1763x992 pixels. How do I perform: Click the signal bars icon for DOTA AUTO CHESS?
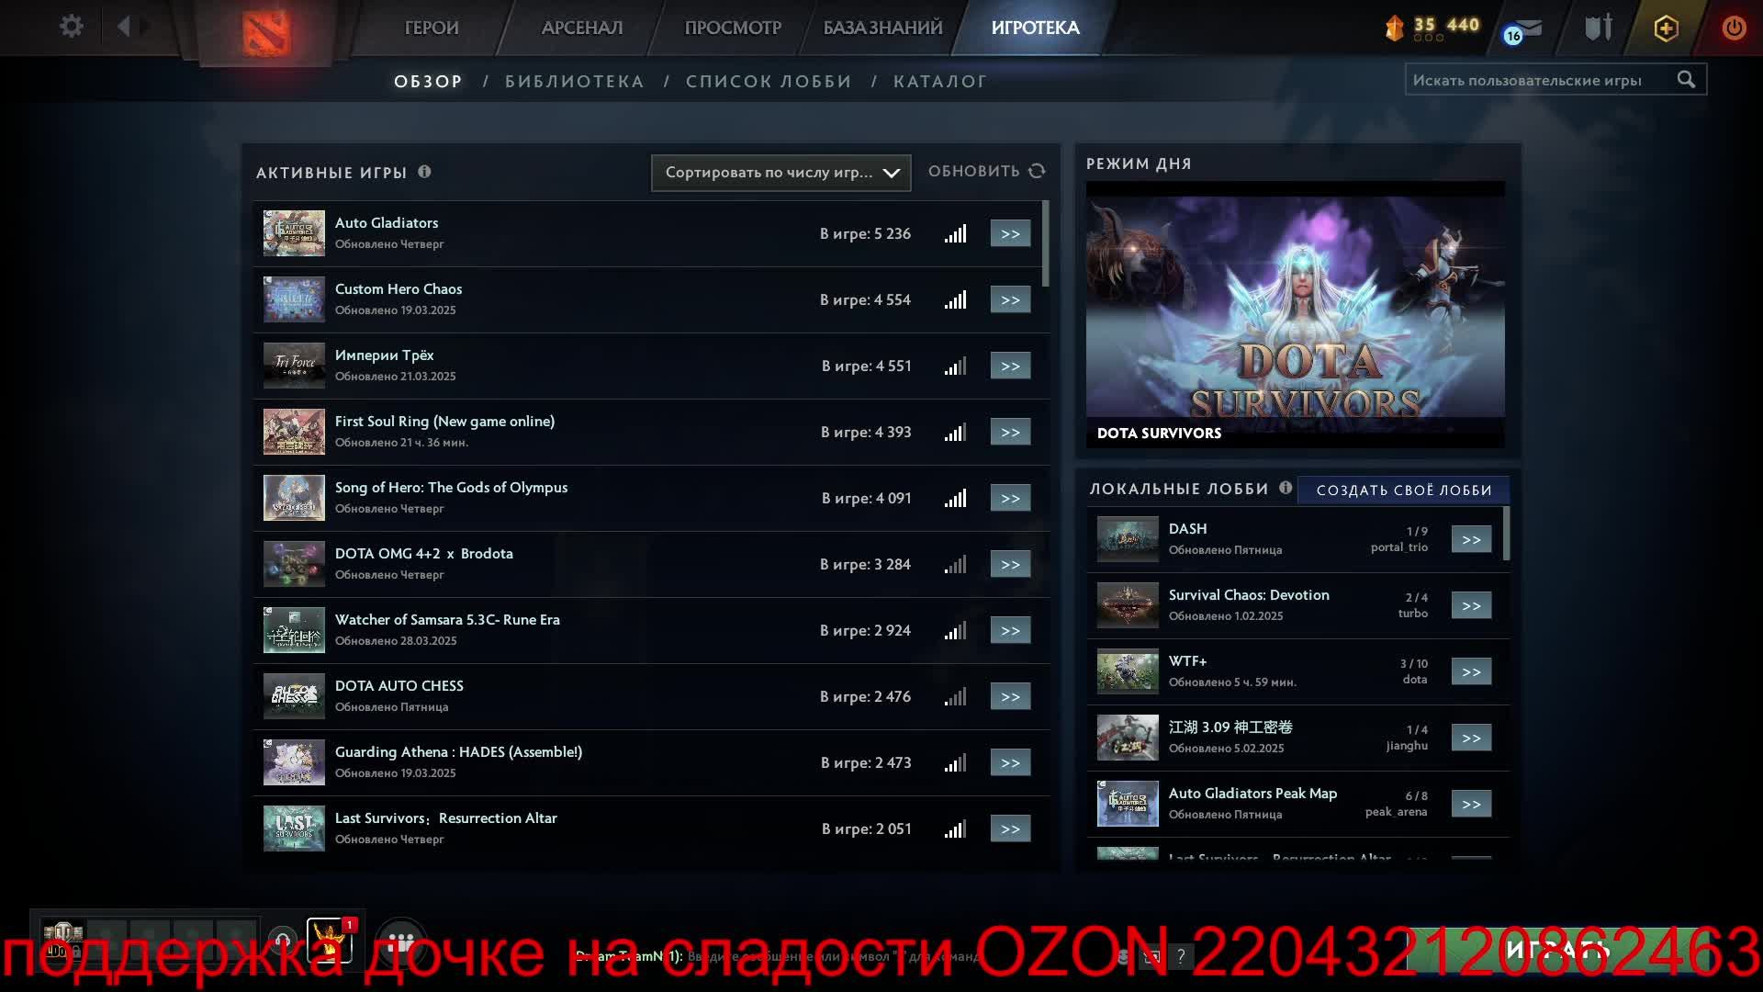pos(955,697)
